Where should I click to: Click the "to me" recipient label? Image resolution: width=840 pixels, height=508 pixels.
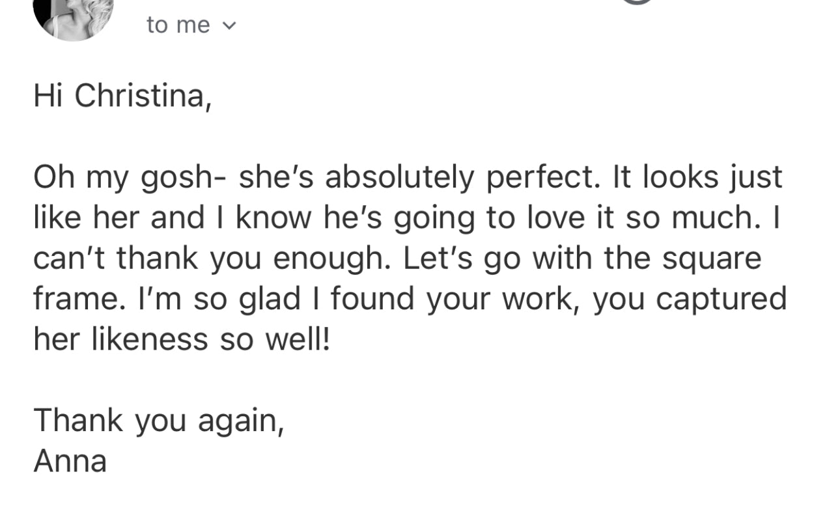(x=178, y=25)
